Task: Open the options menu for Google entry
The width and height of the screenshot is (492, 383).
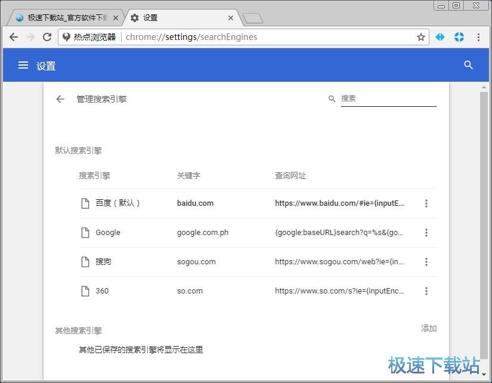Action: click(426, 232)
